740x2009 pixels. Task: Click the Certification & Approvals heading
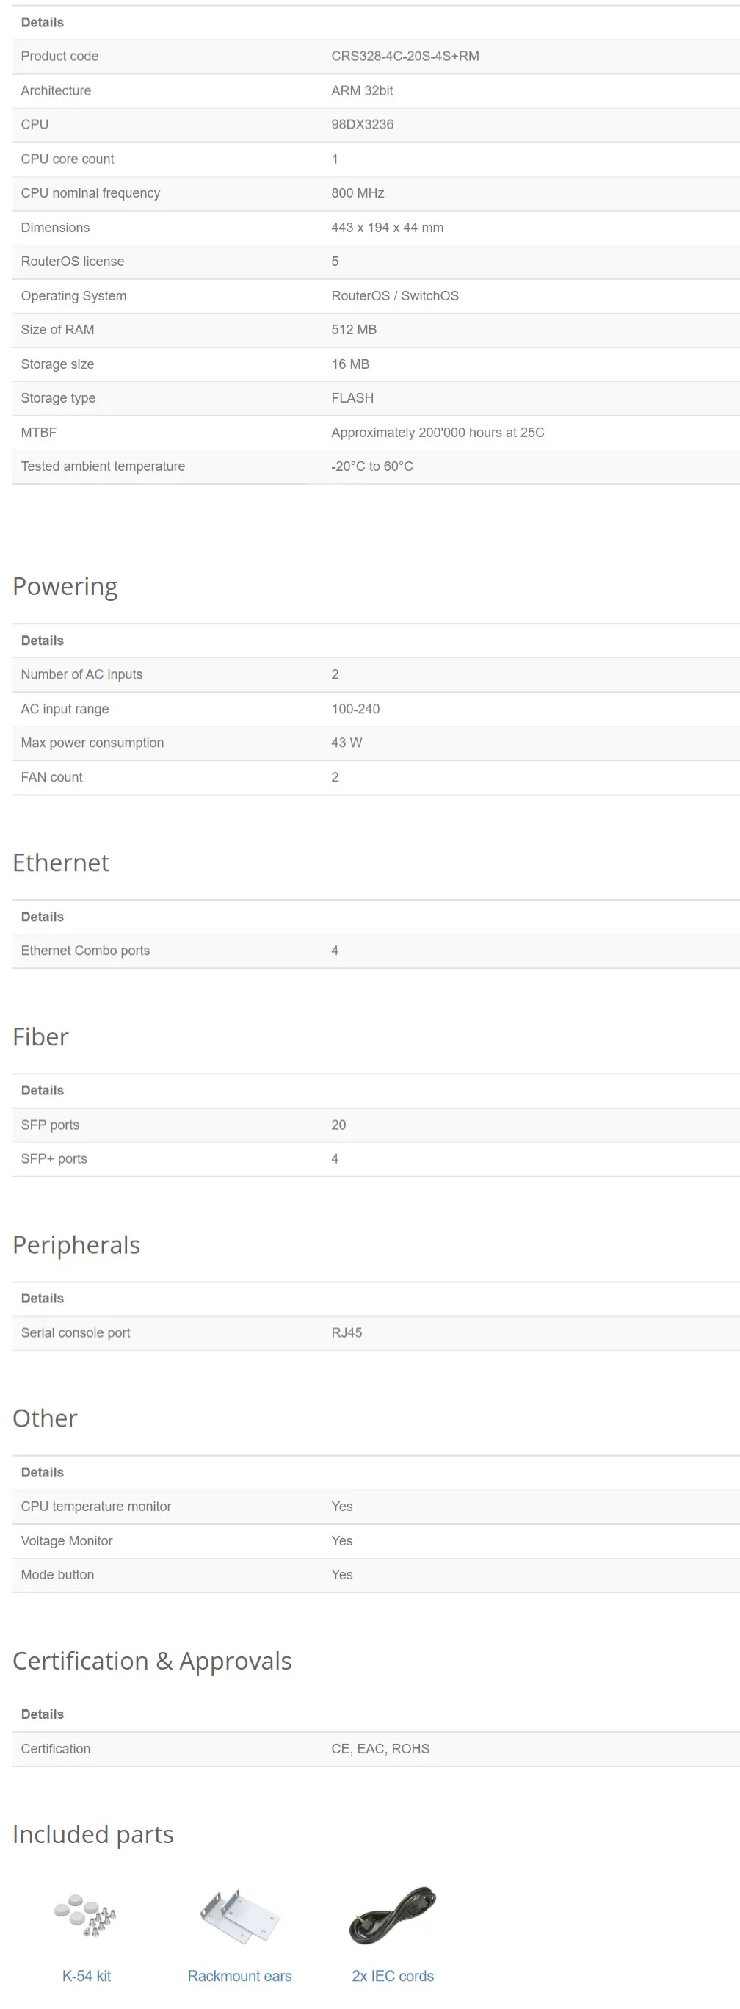[152, 1660]
